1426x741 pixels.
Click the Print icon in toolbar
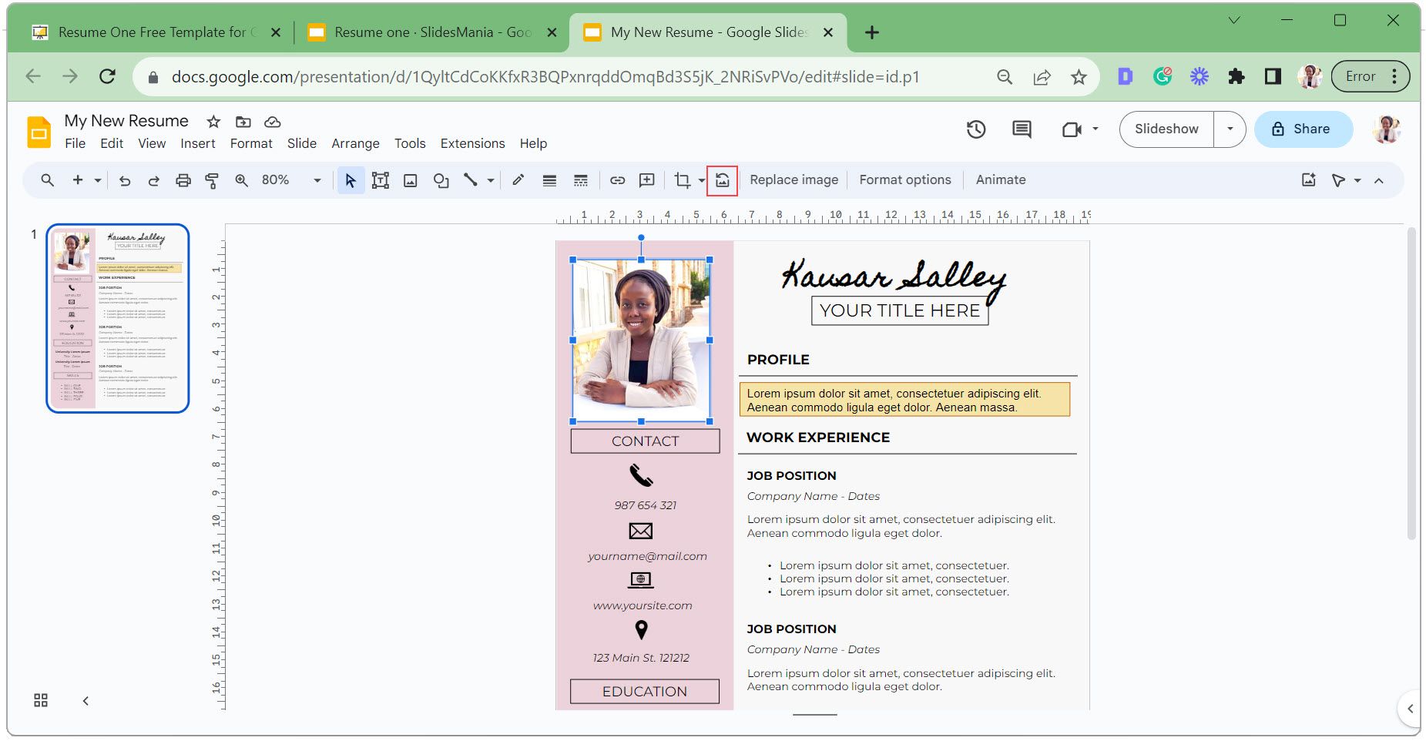183,180
